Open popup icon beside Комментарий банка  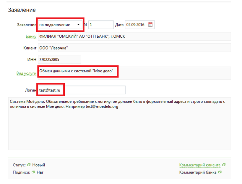[220, 172]
